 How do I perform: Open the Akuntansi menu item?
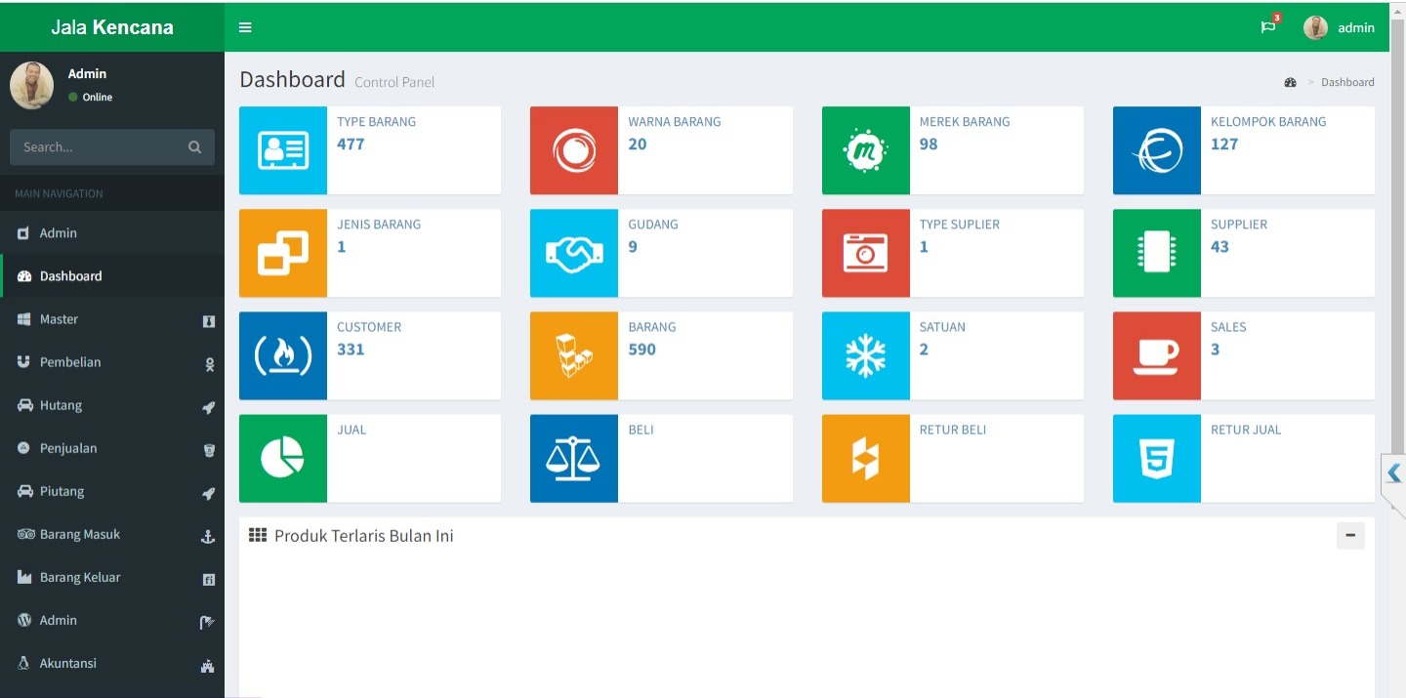click(67, 663)
